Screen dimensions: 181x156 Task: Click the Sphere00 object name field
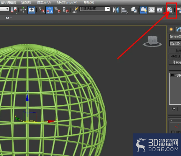click(x=175, y=37)
